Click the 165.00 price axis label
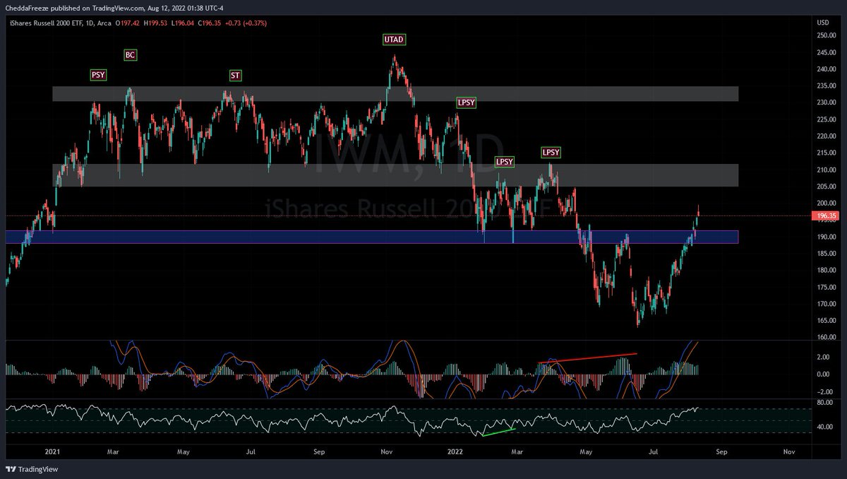Screen dimensions: 847x479 click(x=826, y=321)
